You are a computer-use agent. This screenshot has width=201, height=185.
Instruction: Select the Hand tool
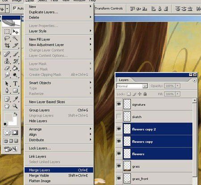click(x=7, y=106)
